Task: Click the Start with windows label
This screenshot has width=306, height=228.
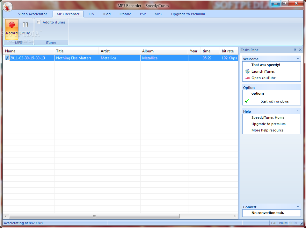Action: click(274, 101)
